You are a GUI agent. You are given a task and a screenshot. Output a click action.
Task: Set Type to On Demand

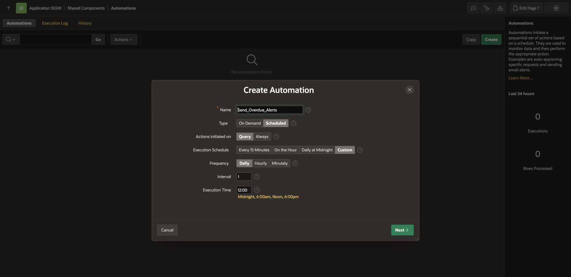(250, 123)
